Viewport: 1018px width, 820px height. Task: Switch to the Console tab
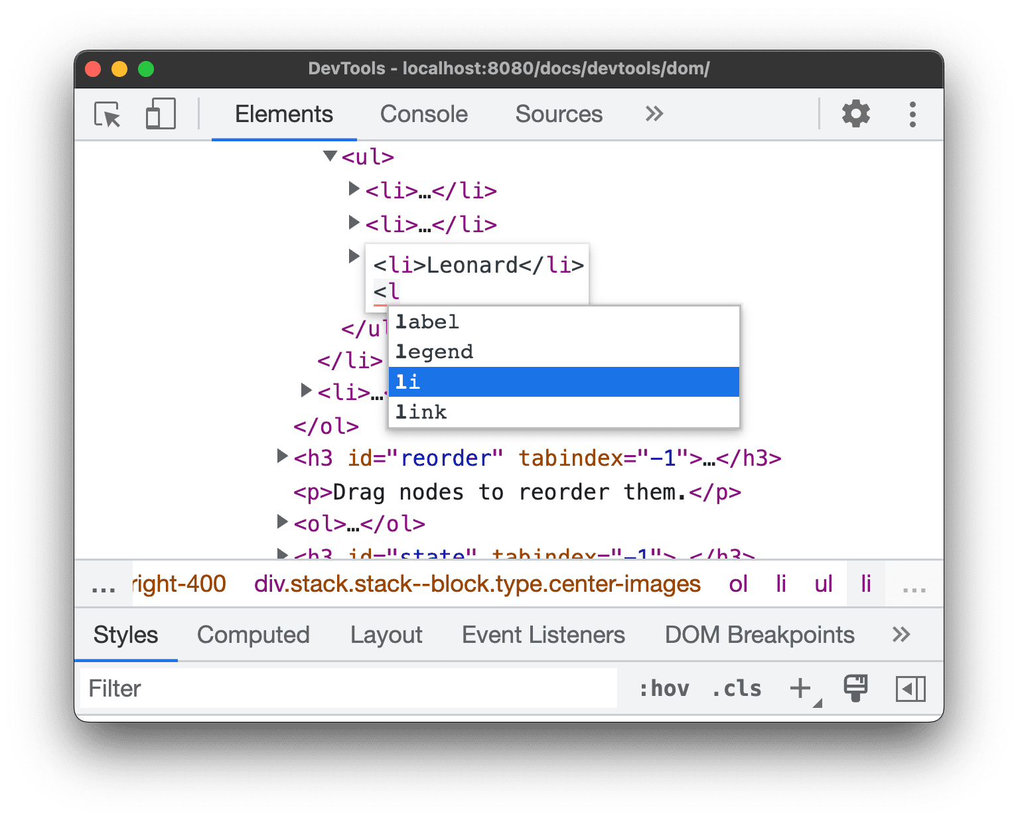click(x=423, y=114)
